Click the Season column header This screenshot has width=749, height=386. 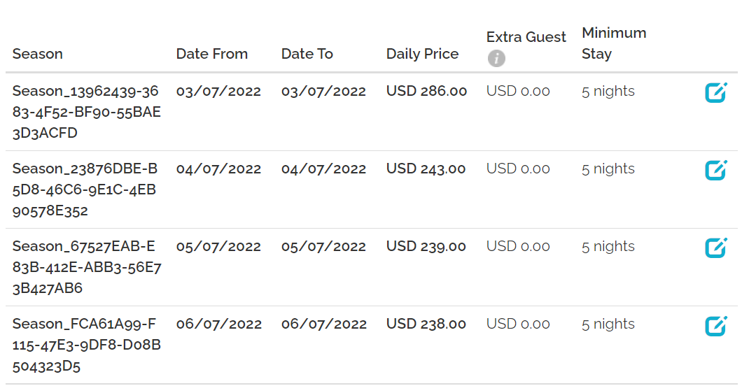(x=38, y=54)
